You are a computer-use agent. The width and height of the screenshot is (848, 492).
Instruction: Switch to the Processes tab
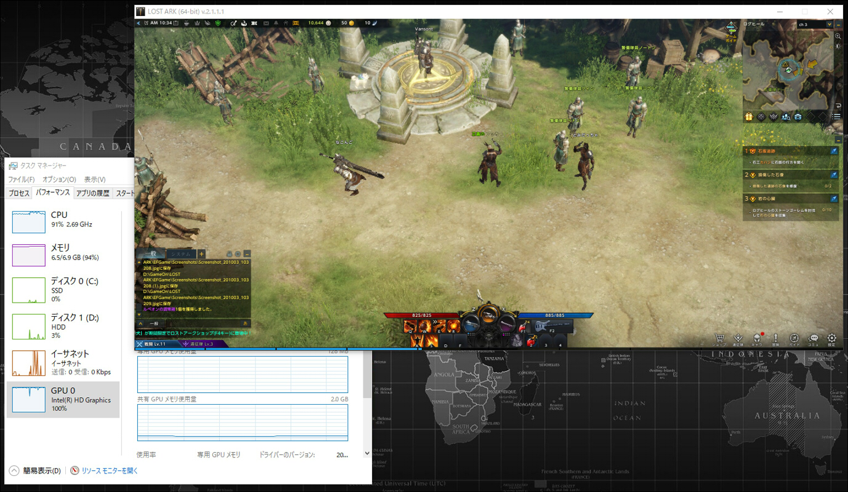[x=18, y=193]
